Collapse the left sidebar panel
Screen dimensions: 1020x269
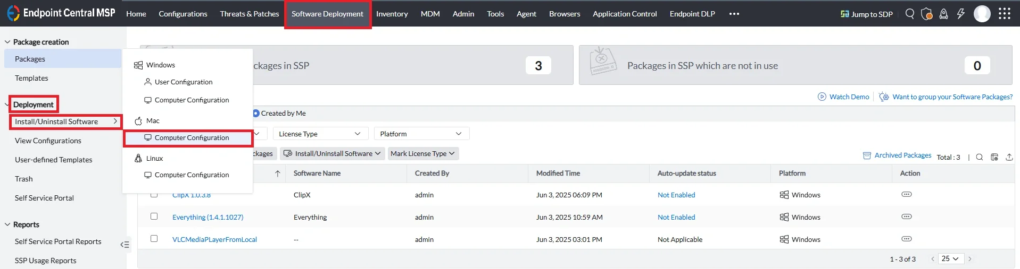(x=125, y=245)
